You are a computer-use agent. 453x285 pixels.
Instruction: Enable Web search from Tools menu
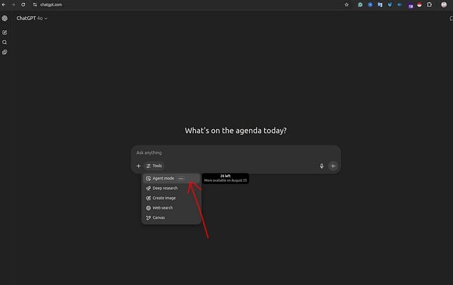[x=171, y=207]
